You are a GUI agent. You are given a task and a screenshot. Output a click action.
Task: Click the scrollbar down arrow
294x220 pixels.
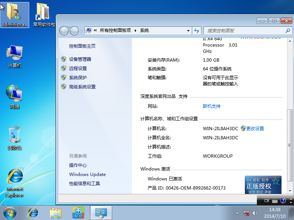coord(290,191)
